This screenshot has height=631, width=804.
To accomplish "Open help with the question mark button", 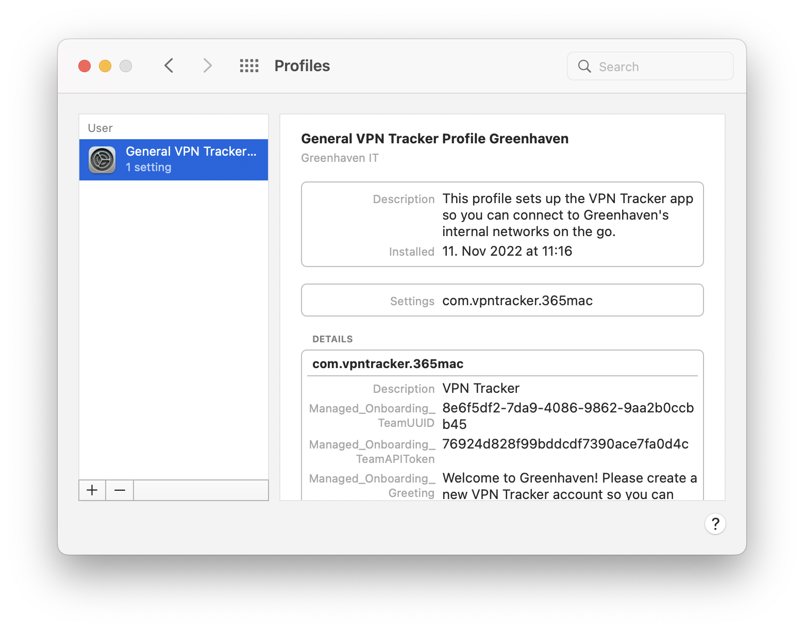I will point(715,524).
